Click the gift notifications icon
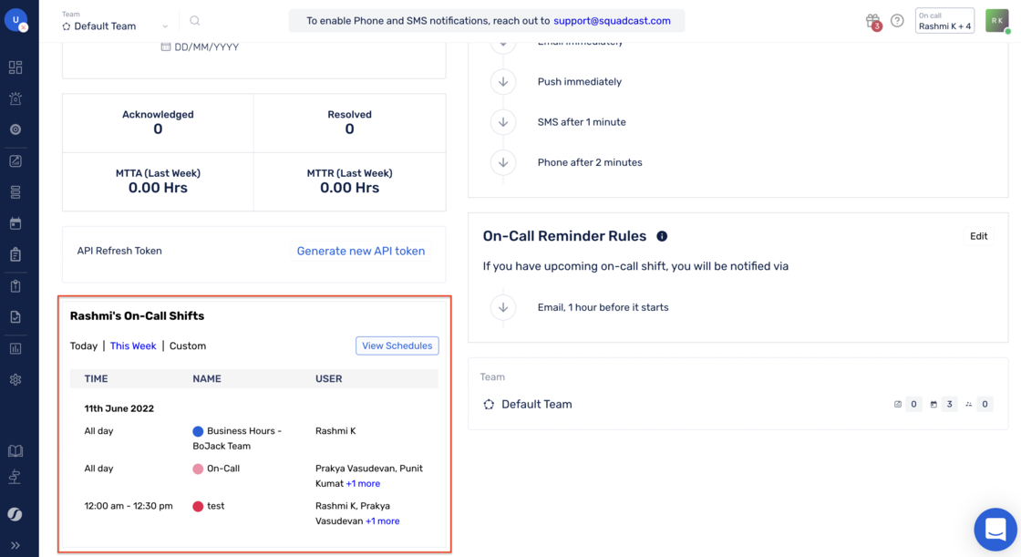Viewport: 1021px width, 557px height. [x=872, y=21]
